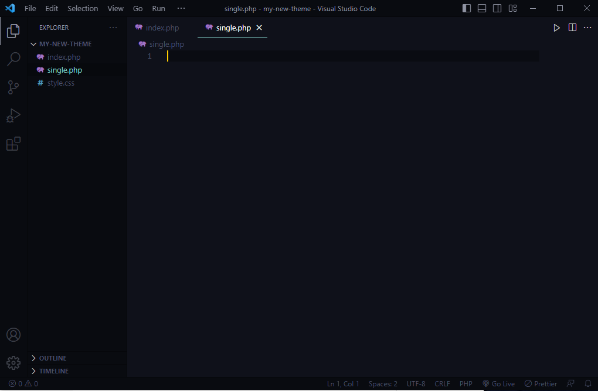This screenshot has height=391, width=598.
Task: Customize layout using the title bar icon
Action: click(x=512, y=8)
